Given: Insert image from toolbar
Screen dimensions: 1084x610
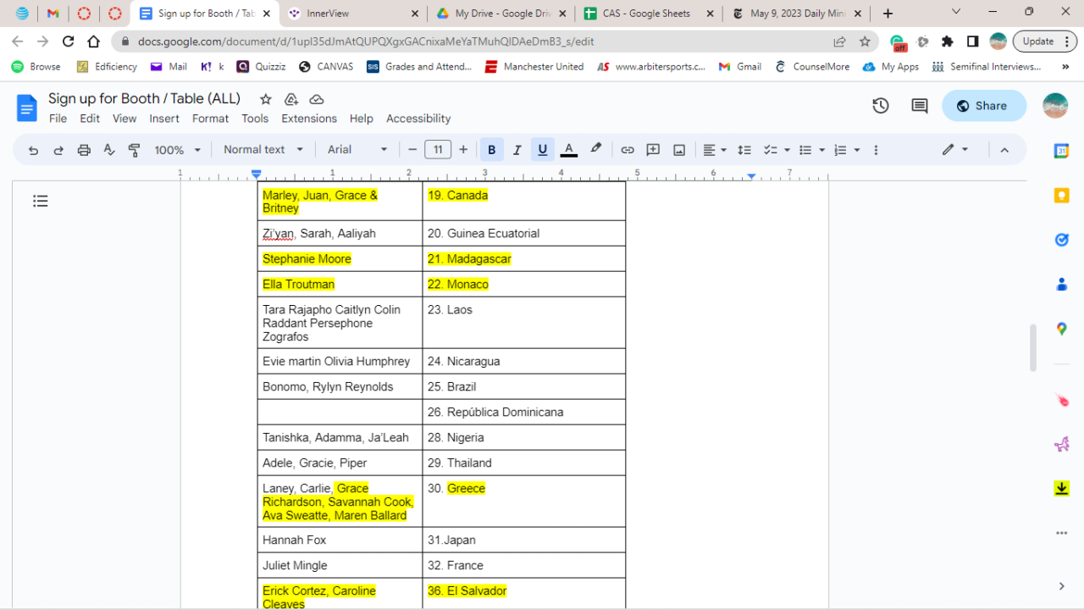Looking at the screenshot, I should point(679,150).
